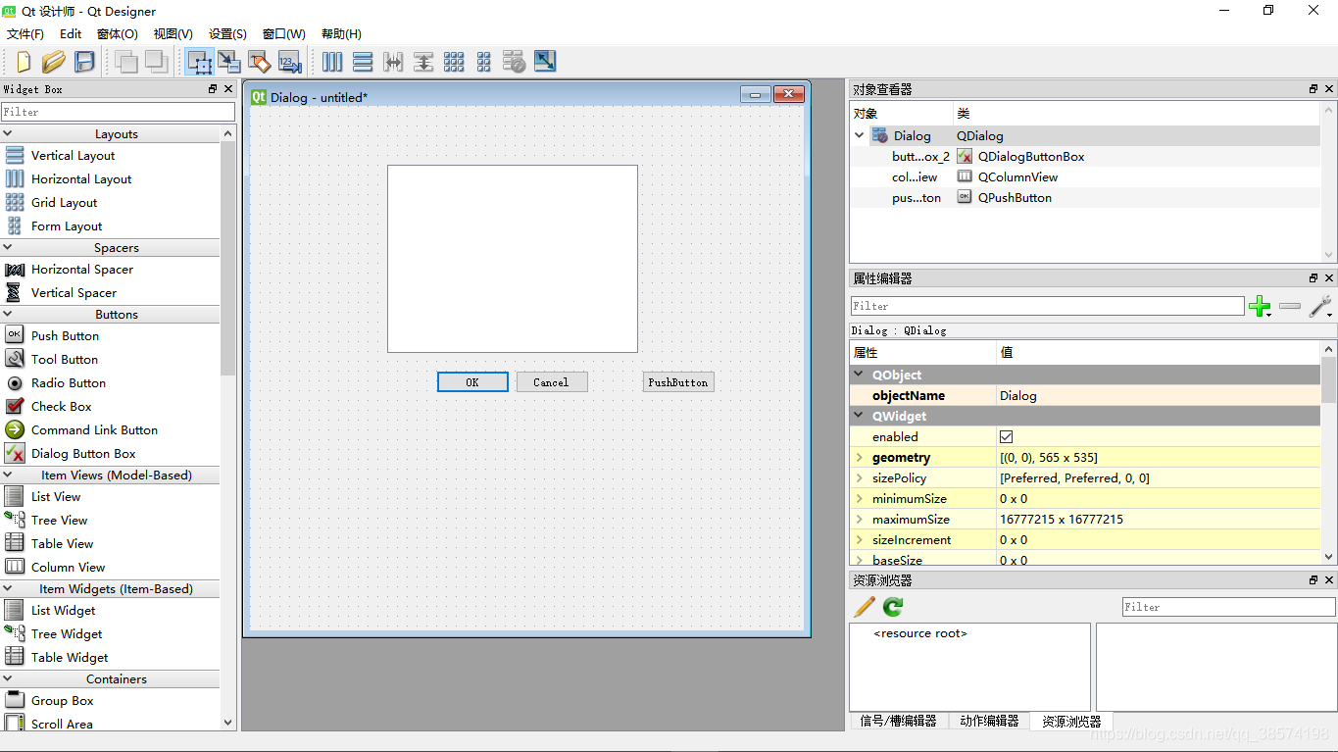1338x752 pixels.
Task: Expand the sizePolicy property
Action: pyautogui.click(x=860, y=478)
